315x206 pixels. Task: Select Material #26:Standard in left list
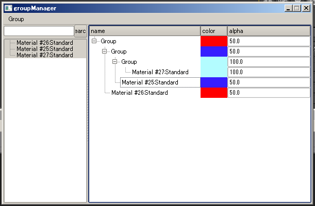(x=45, y=43)
